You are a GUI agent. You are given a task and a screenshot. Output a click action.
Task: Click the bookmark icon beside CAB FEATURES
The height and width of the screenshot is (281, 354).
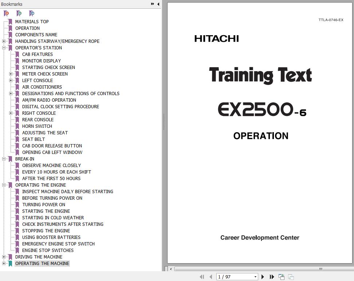click(17, 54)
